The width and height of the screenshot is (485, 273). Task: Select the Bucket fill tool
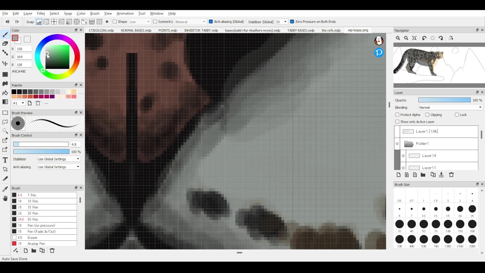point(5,93)
